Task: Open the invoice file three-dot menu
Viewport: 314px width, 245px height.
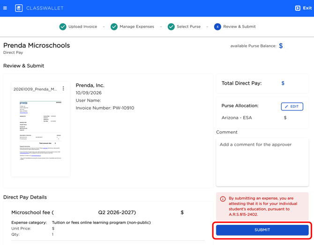Action: click(63, 88)
